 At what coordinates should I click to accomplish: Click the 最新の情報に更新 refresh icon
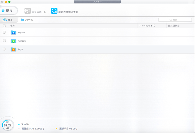tap(54, 11)
